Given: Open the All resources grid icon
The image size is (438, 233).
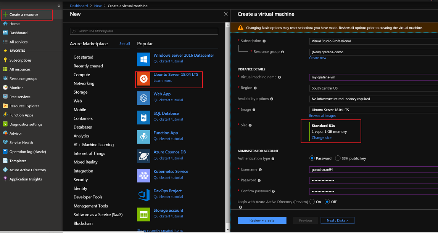Looking at the screenshot, I should (x=5, y=69).
